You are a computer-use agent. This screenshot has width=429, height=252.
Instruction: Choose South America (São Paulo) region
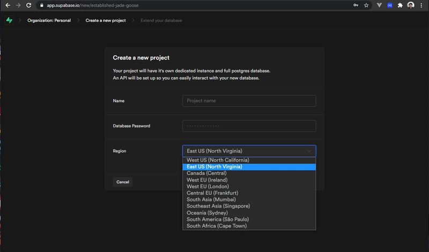[x=249, y=219]
